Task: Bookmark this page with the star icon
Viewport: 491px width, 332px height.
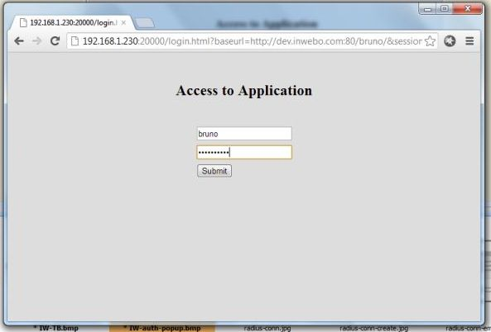Action: [x=431, y=41]
